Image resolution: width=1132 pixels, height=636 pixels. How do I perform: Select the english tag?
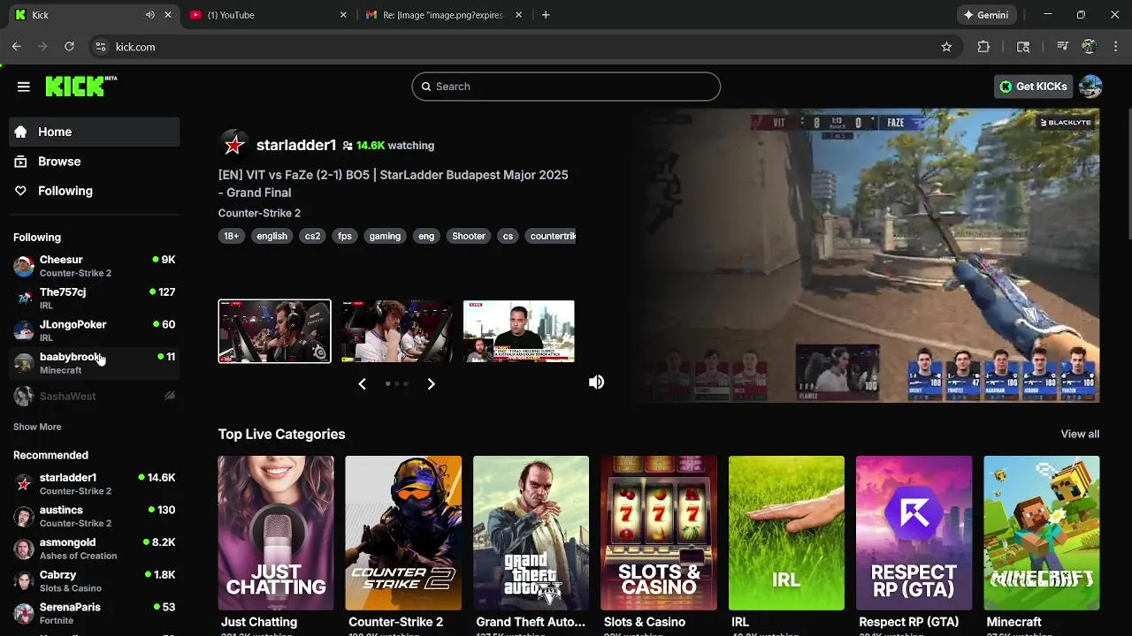point(272,236)
